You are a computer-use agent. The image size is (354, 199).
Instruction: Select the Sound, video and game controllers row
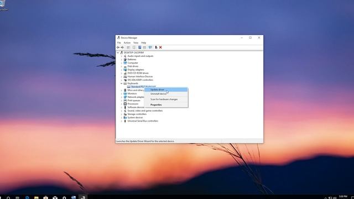pyautogui.click(x=145, y=111)
